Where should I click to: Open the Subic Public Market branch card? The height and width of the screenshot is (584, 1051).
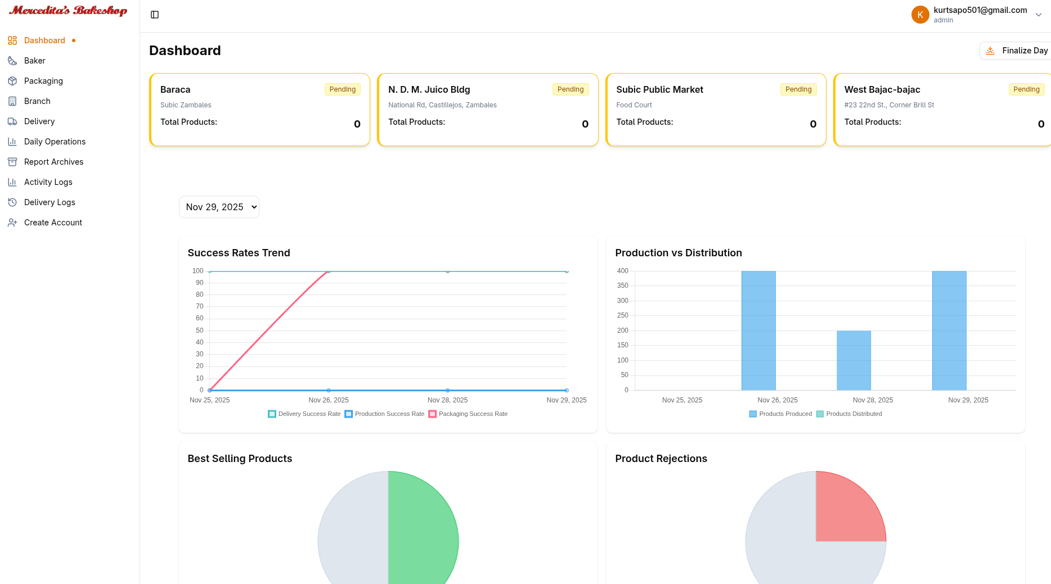(x=716, y=110)
